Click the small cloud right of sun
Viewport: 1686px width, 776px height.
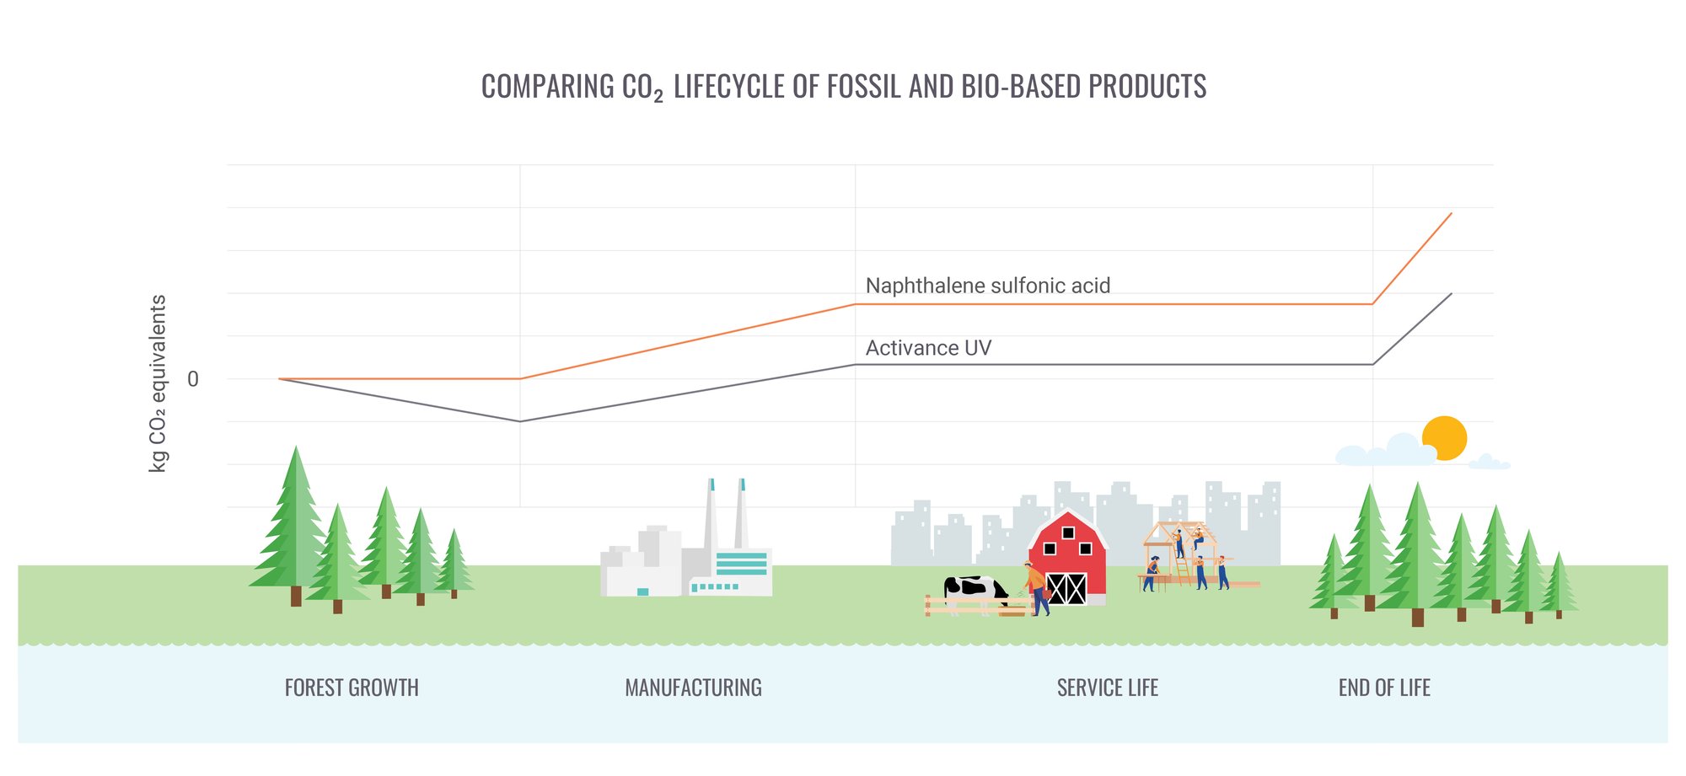(1489, 463)
